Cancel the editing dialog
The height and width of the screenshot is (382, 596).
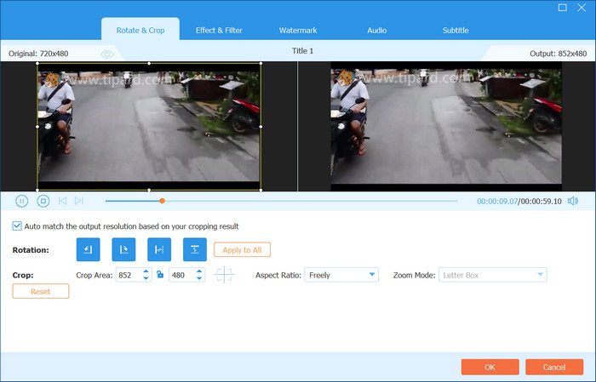554,367
